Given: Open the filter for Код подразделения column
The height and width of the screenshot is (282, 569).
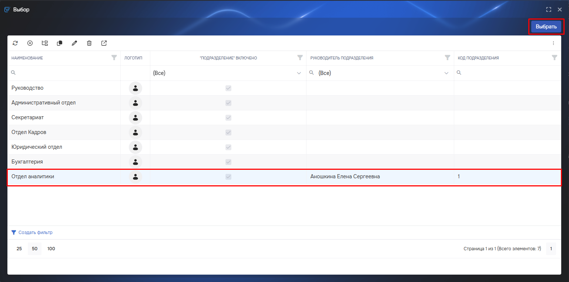Looking at the screenshot, I should tap(555, 58).
